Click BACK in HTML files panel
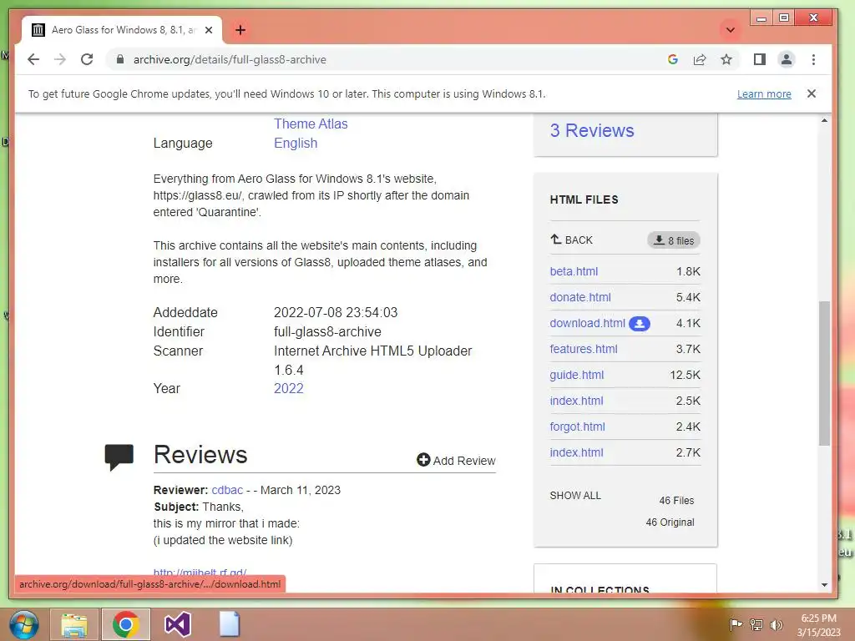The height and width of the screenshot is (641, 855). [571, 240]
